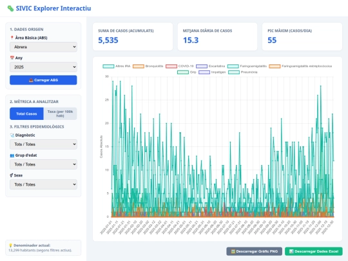Toggle the Altres IRA legend series
The height and width of the screenshot is (261, 348).
pyautogui.click(x=117, y=66)
